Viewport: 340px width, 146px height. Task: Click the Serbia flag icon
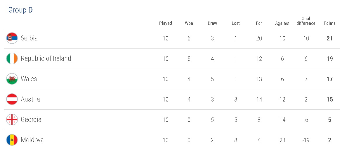pos(12,38)
